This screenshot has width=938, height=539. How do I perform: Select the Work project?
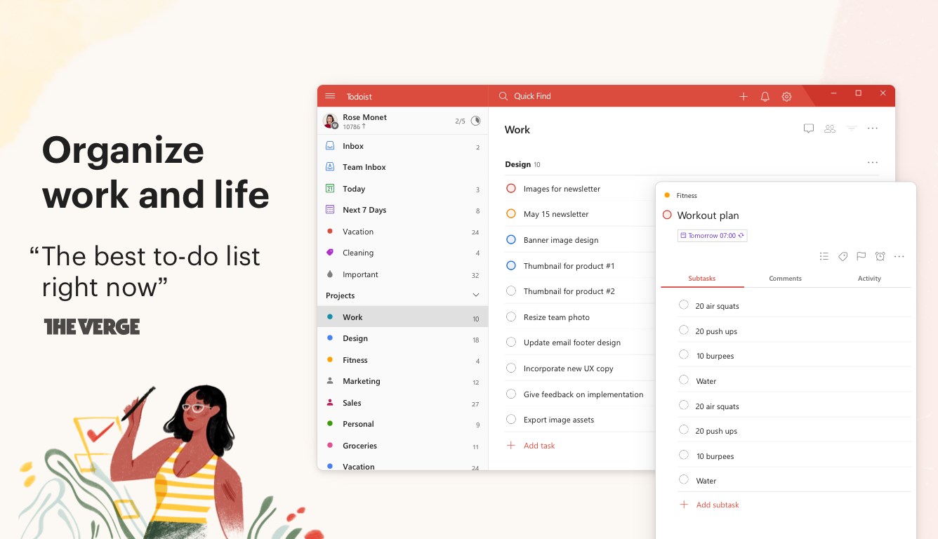point(402,317)
